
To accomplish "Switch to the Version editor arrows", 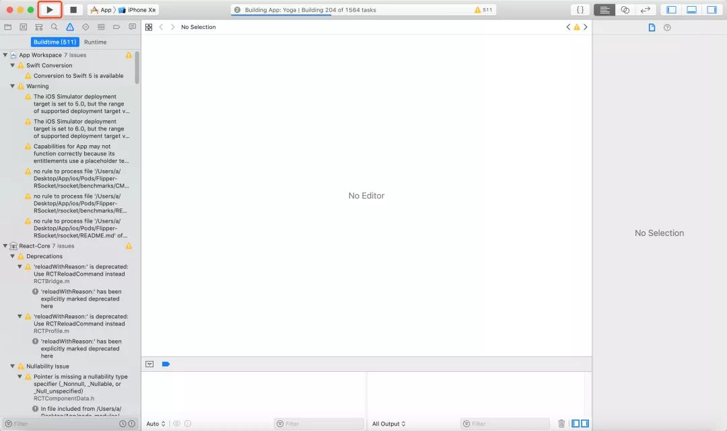I will (646, 9).
